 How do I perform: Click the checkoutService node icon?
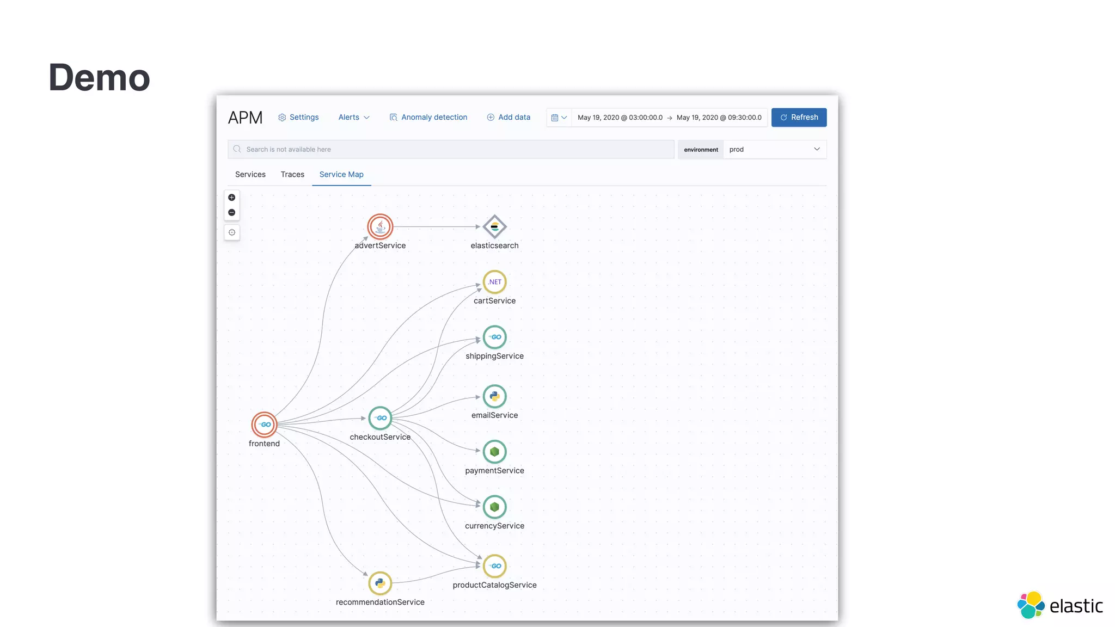pyautogui.click(x=380, y=418)
